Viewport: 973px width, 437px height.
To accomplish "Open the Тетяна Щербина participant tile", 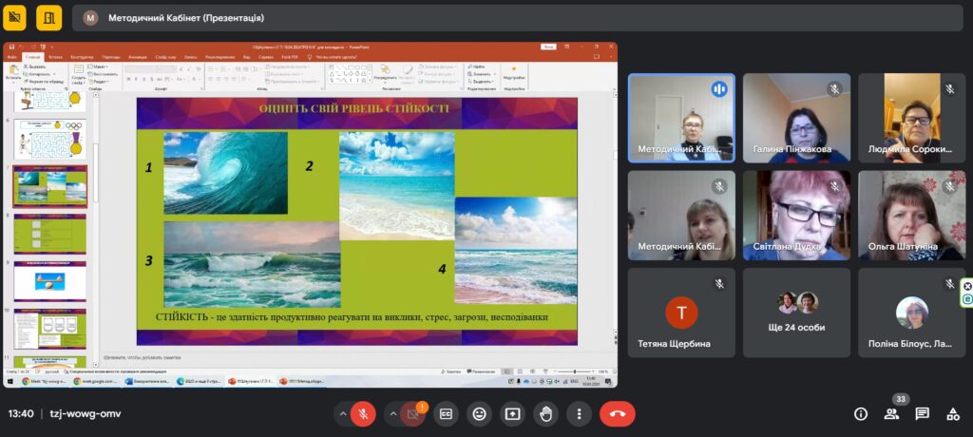I will click(x=681, y=313).
